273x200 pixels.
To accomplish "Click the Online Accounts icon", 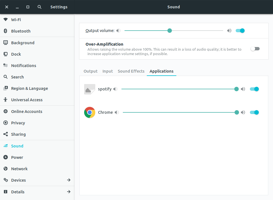I will tap(6, 111).
